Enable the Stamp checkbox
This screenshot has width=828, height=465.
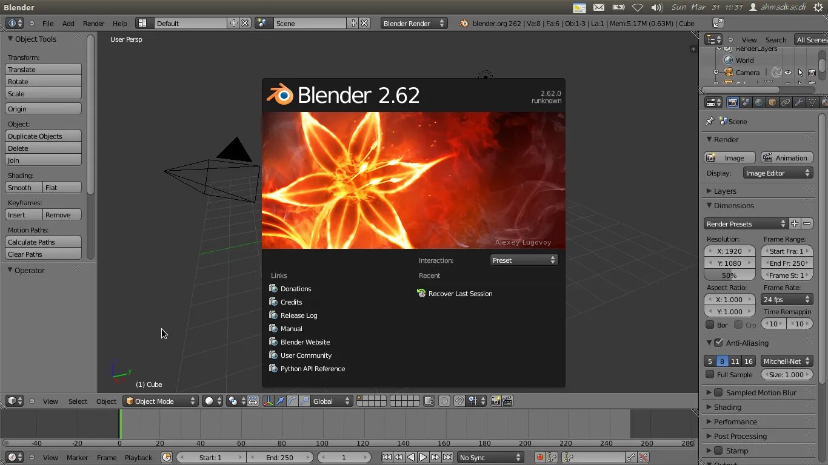[x=719, y=450]
